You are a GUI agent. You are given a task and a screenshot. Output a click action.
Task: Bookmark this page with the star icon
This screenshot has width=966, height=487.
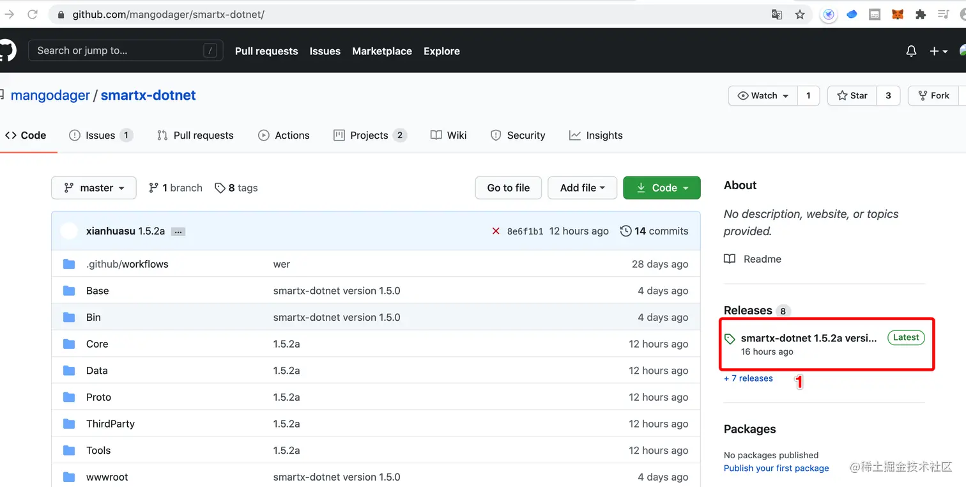point(800,14)
